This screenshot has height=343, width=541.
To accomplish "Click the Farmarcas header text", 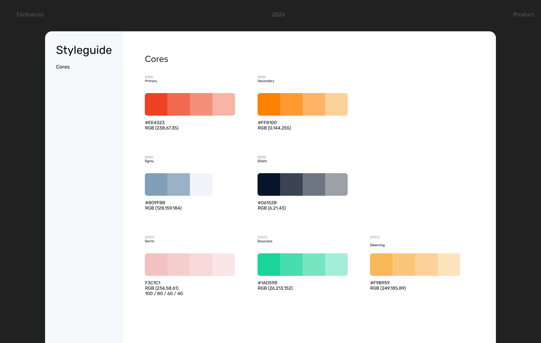I will (30, 14).
